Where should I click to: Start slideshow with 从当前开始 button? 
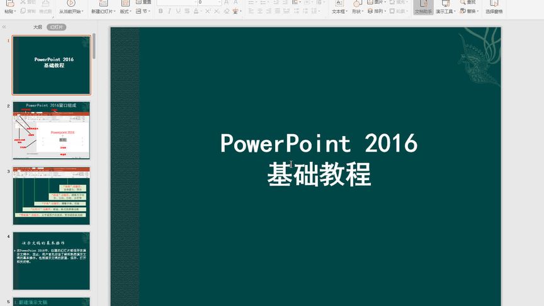coord(71,7)
